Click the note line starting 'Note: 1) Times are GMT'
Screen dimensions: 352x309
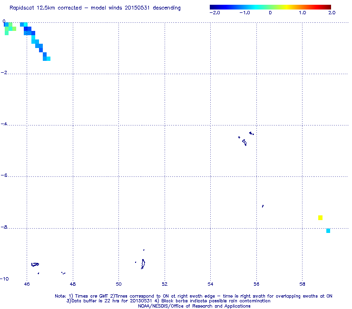[194, 296]
